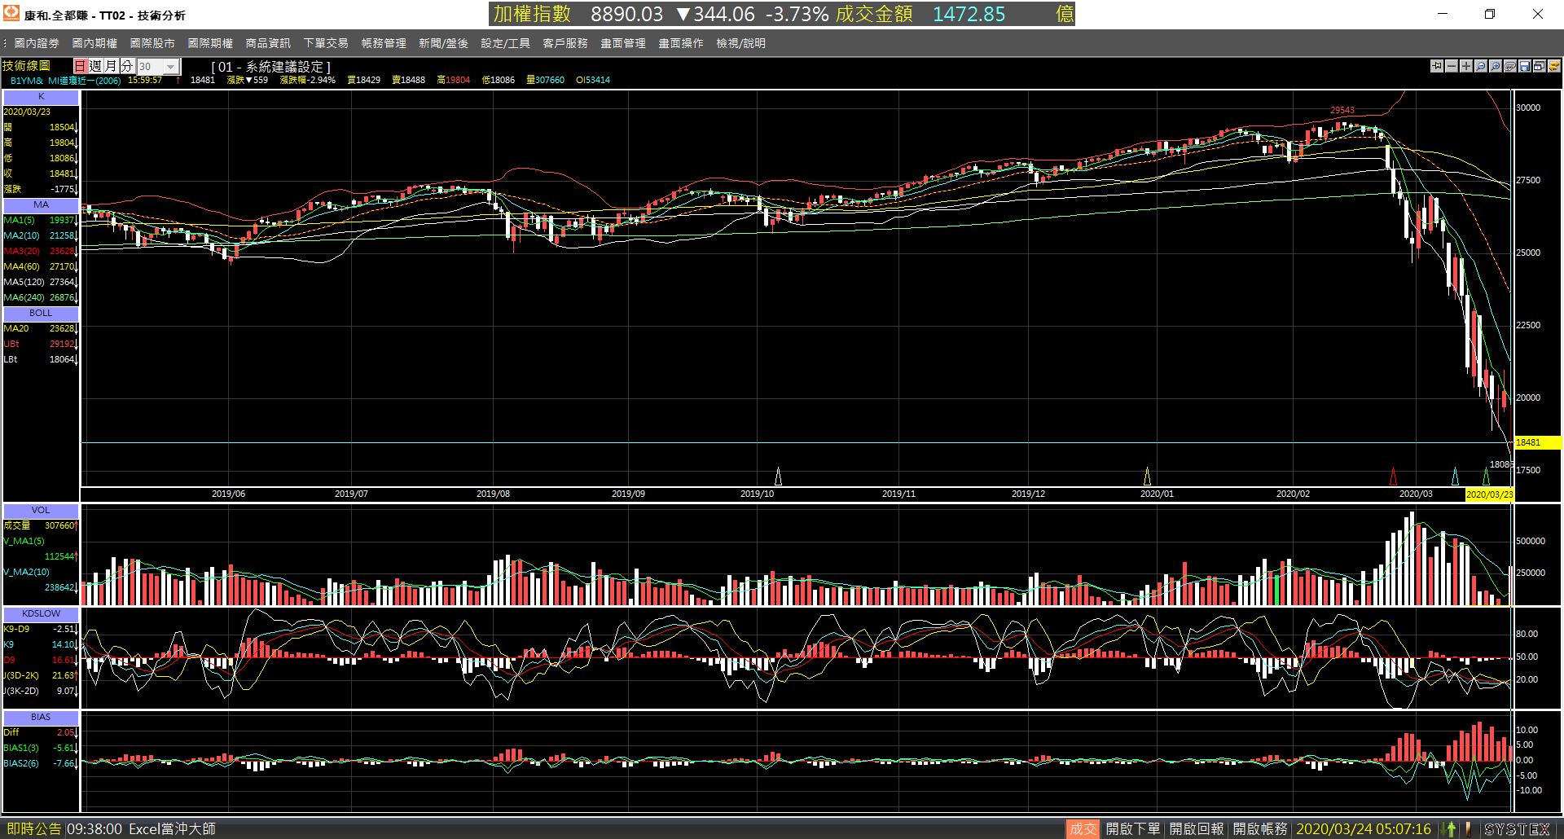Select the 週 weekly period toggle
The height and width of the screenshot is (839, 1564).
click(95, 66)
